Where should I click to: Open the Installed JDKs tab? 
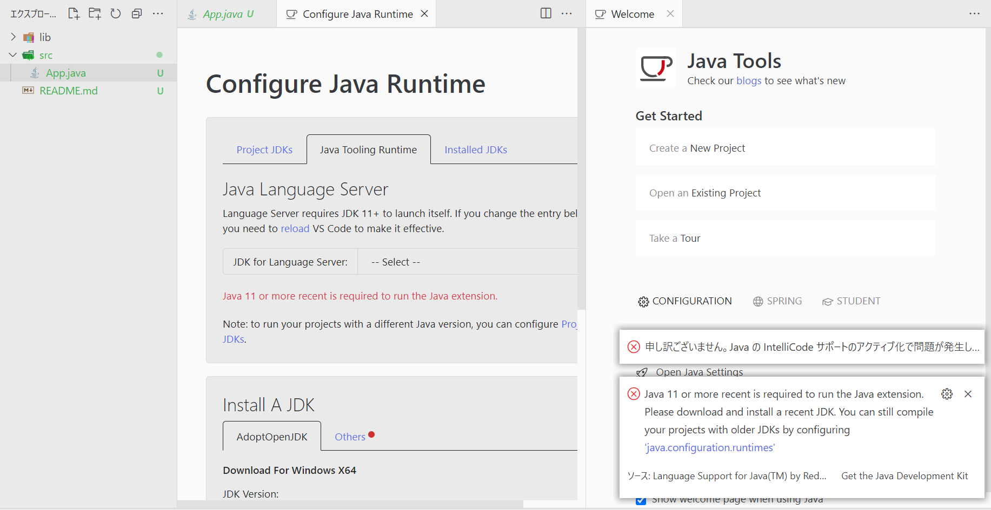click(476, 149)
